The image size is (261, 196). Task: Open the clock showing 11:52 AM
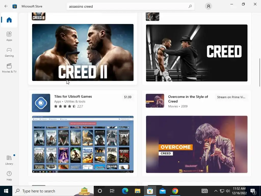239,191
